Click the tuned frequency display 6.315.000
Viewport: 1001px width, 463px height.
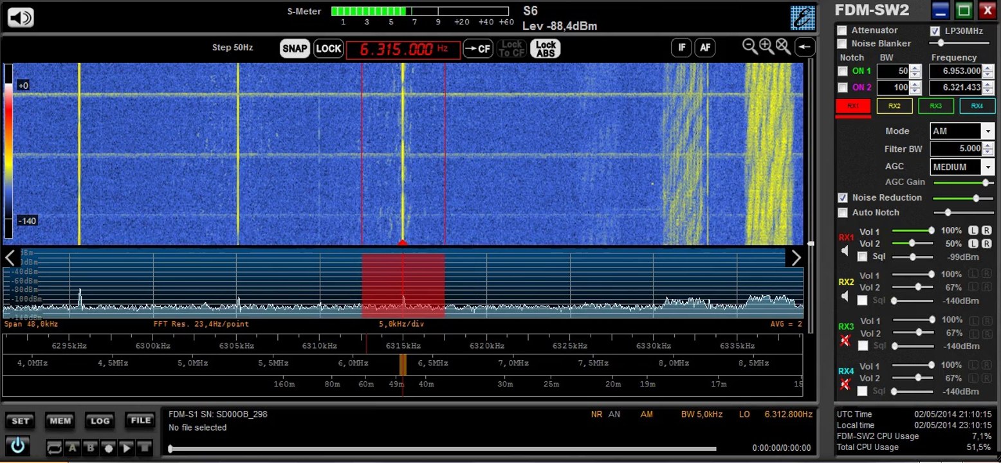point(403,50)
